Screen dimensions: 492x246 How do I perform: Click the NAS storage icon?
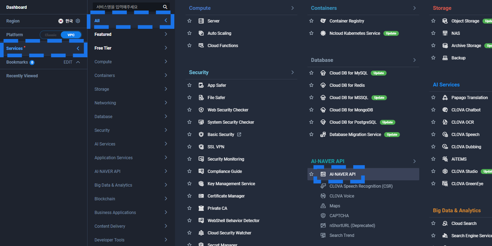(445, 33)
